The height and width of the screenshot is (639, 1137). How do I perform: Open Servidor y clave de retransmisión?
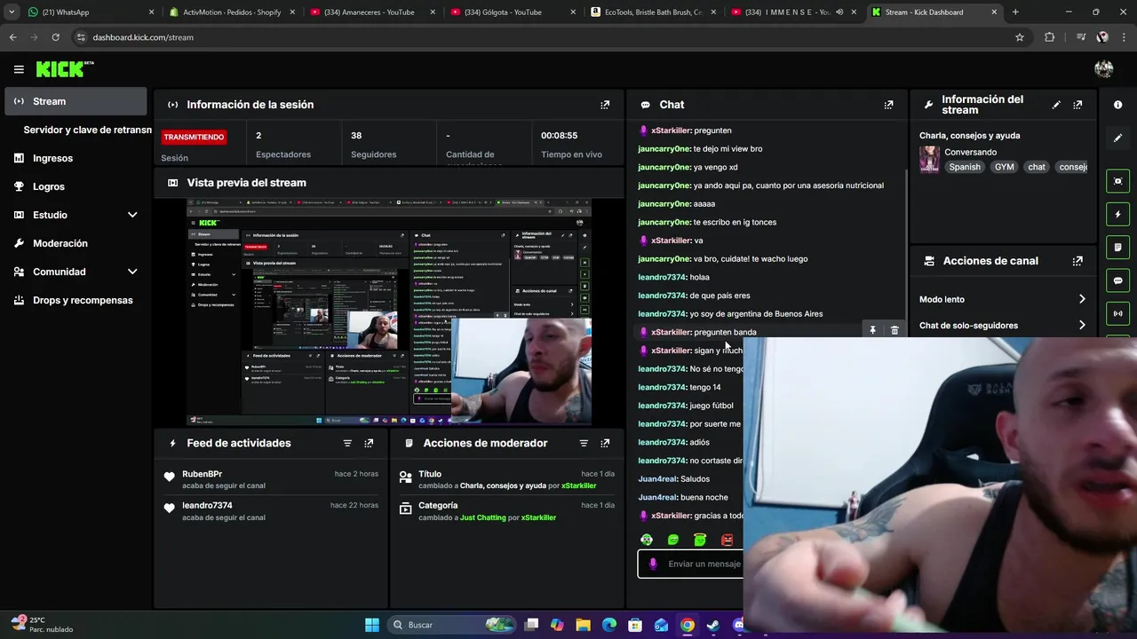(x=87, y=130)
